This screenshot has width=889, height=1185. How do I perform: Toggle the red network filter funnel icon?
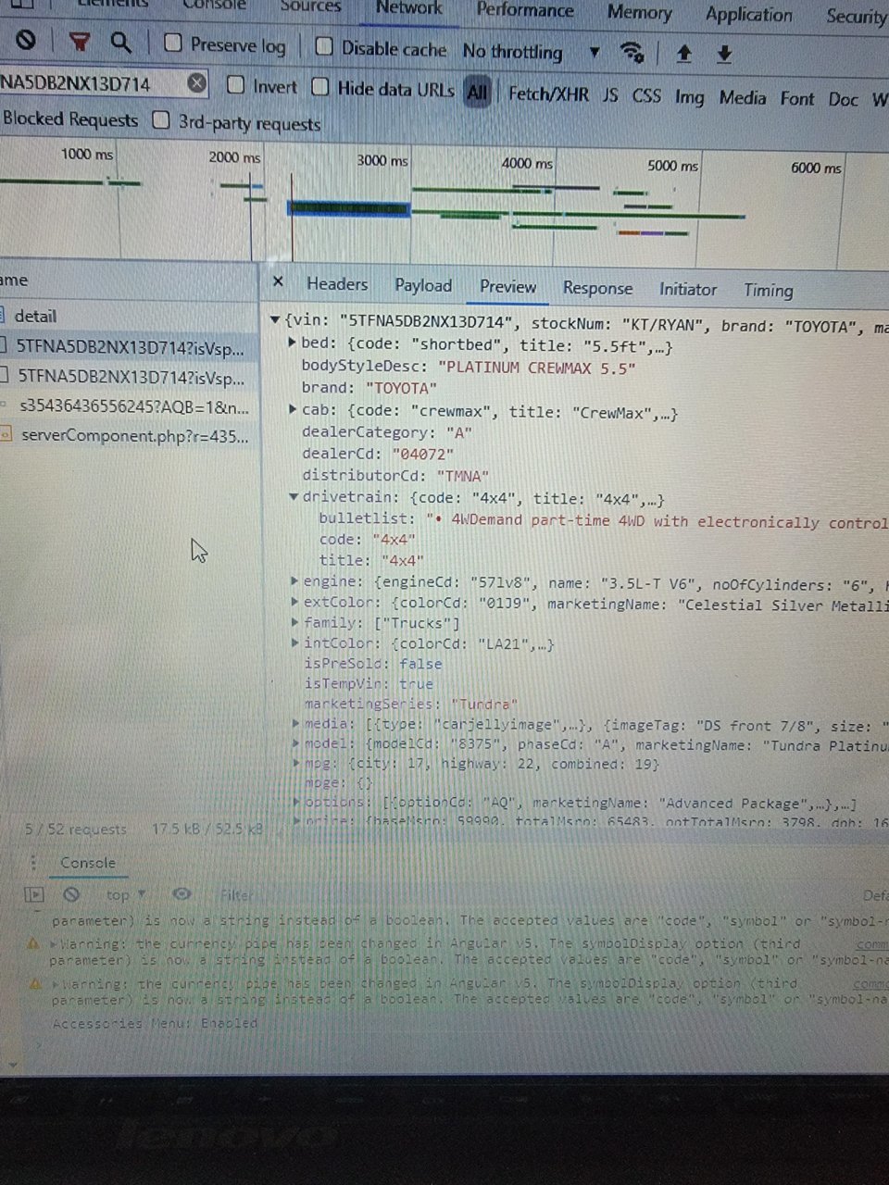[81, 41]
